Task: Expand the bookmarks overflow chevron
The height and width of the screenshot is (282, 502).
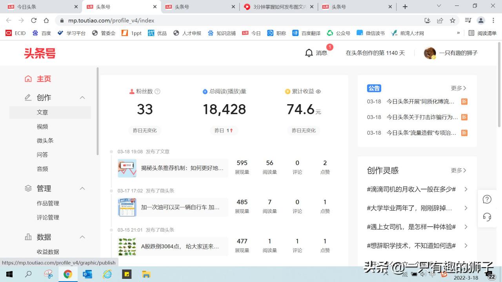Action: 458,33
